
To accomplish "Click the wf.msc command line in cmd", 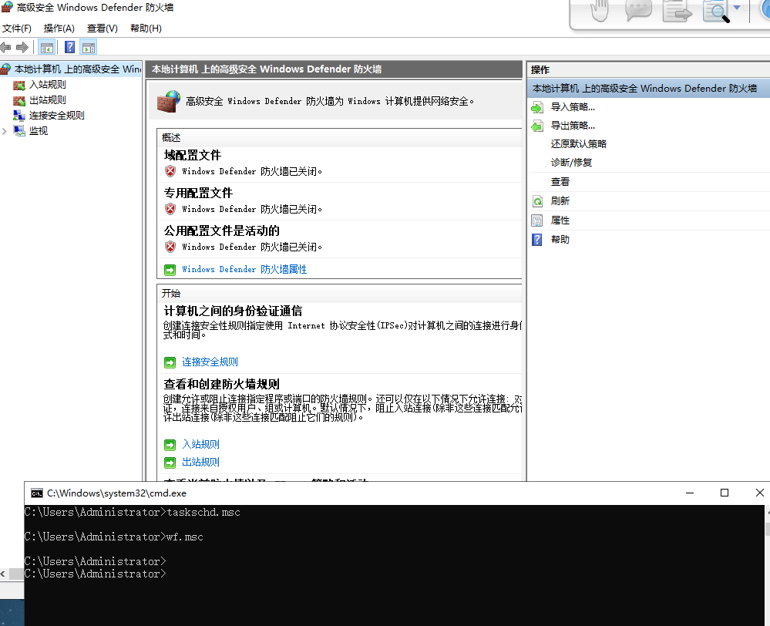I will click(113, 537).
